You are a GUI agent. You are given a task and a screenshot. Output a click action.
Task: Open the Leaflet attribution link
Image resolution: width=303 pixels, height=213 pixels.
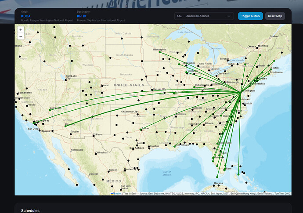click(x=117, y=193)
